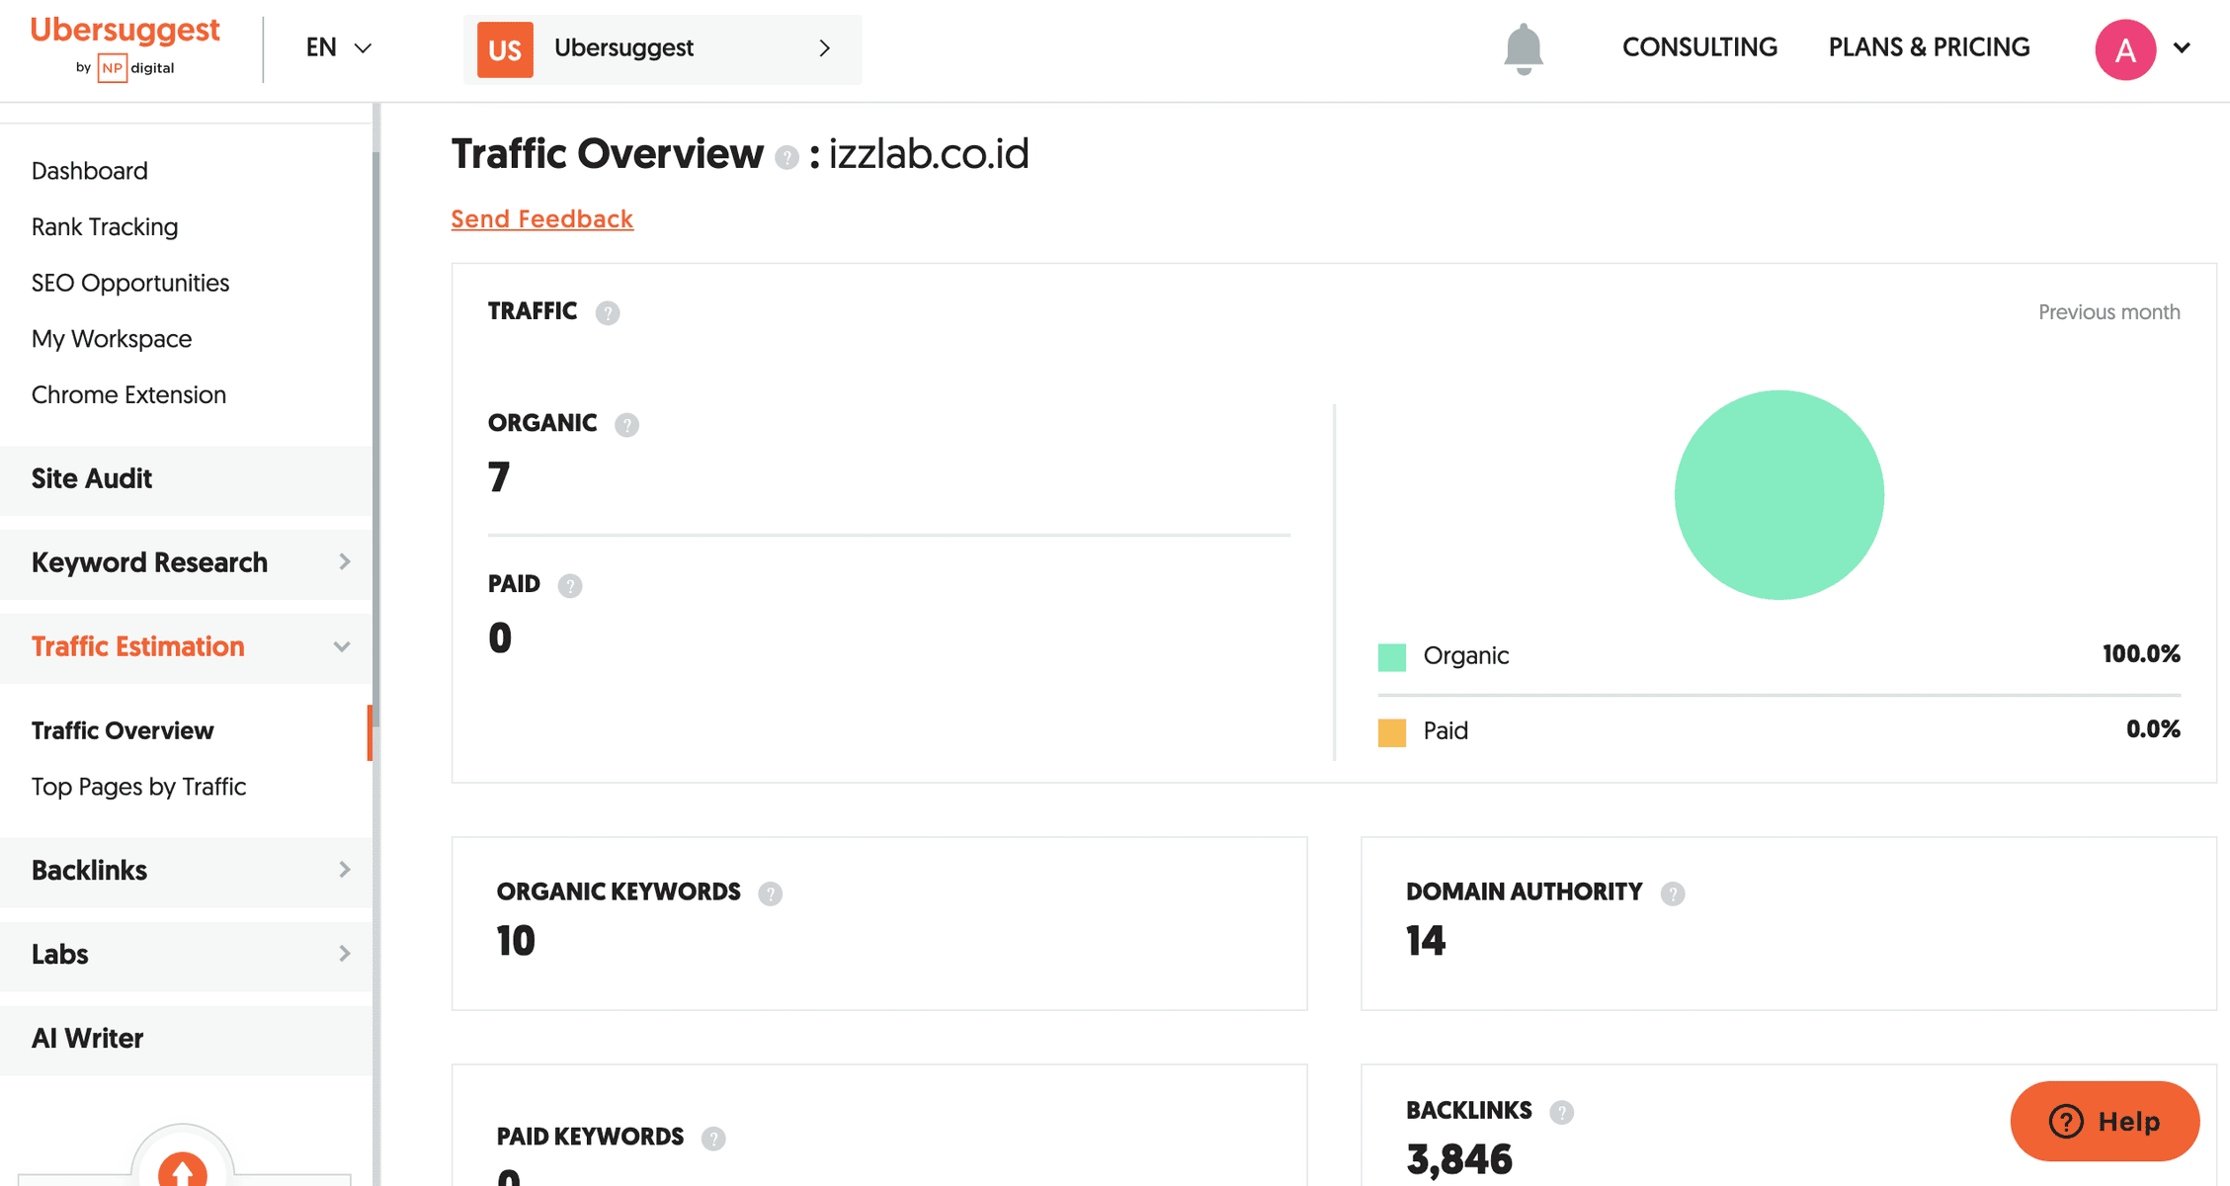2230x1186 pixels.
Task: Click help icon next to Traffic Overview title
Action: [786, 157]
